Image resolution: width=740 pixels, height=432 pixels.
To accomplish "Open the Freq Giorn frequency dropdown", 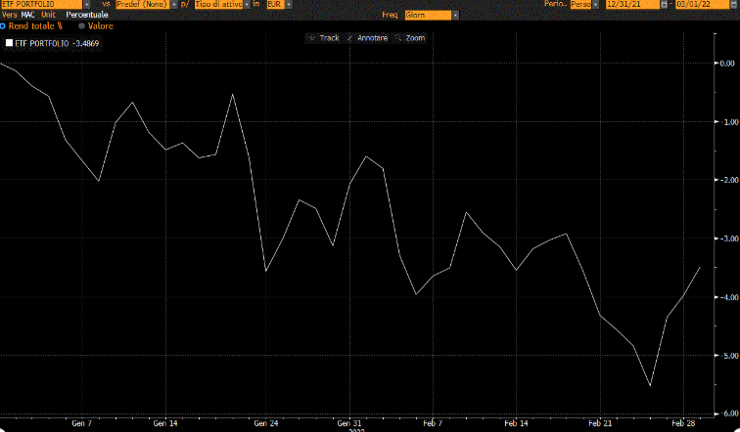I will pyautogui.click(x=454, y=16).
